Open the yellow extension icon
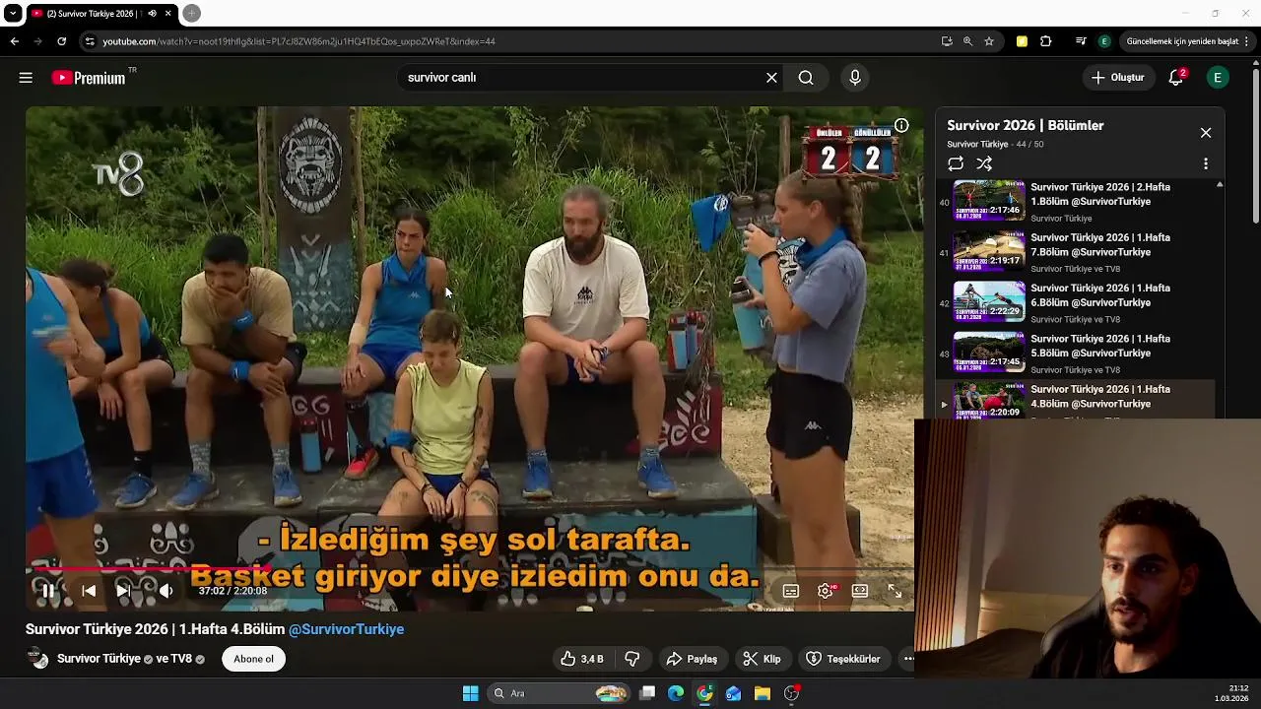 point(1022,41)
